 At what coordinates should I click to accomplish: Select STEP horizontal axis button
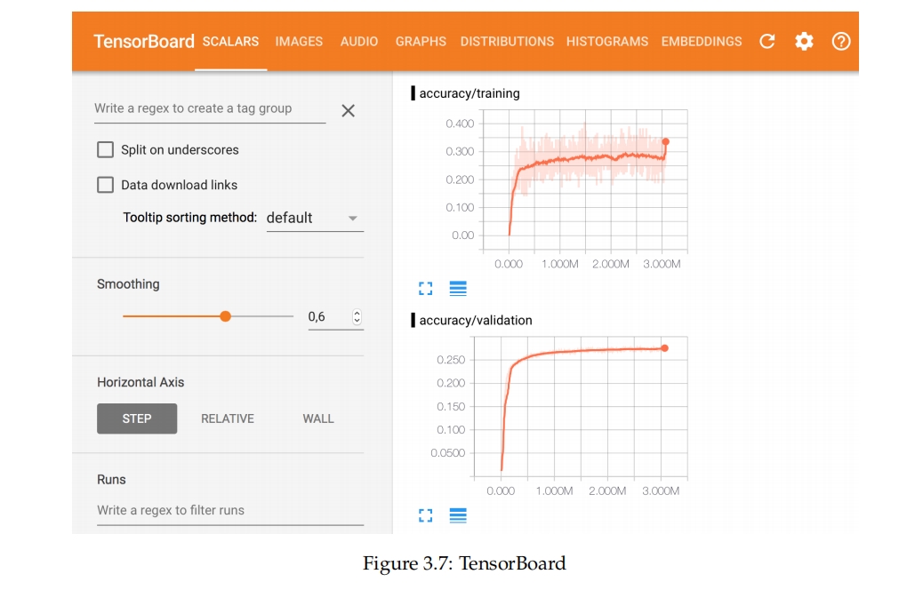[137, 419]
